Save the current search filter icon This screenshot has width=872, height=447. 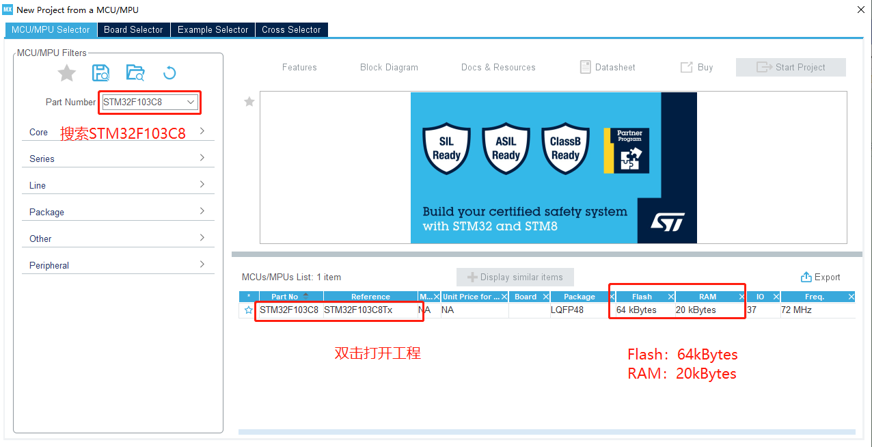(x=101, y=73)
